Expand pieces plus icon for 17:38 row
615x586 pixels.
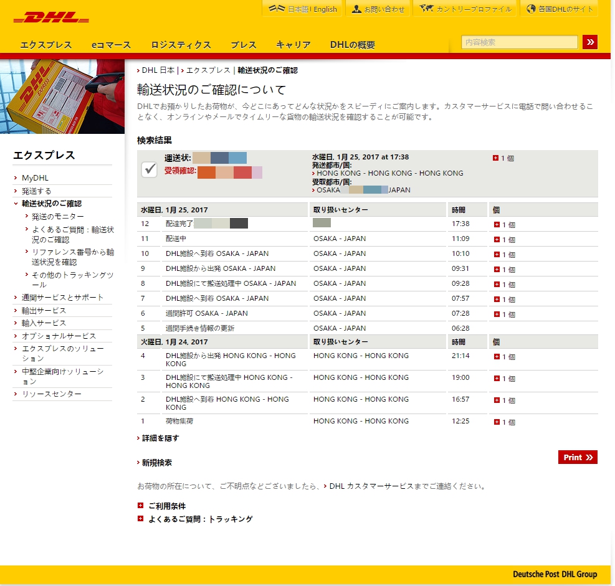click(497, 225)
